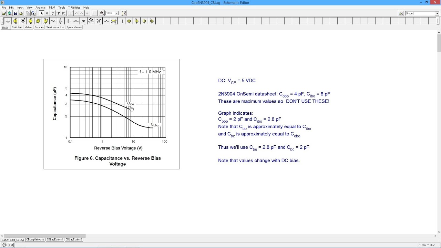Open the TI Utilities menu

(x=74, y=8)
